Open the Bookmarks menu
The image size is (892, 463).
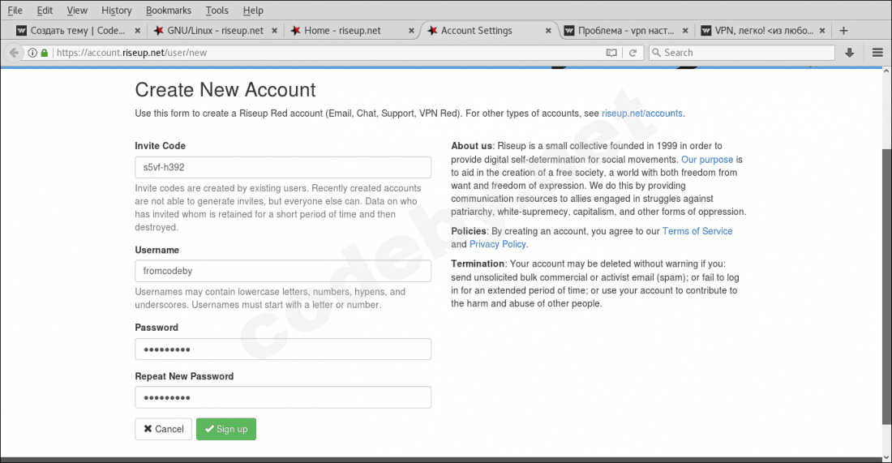coord(169,11)
